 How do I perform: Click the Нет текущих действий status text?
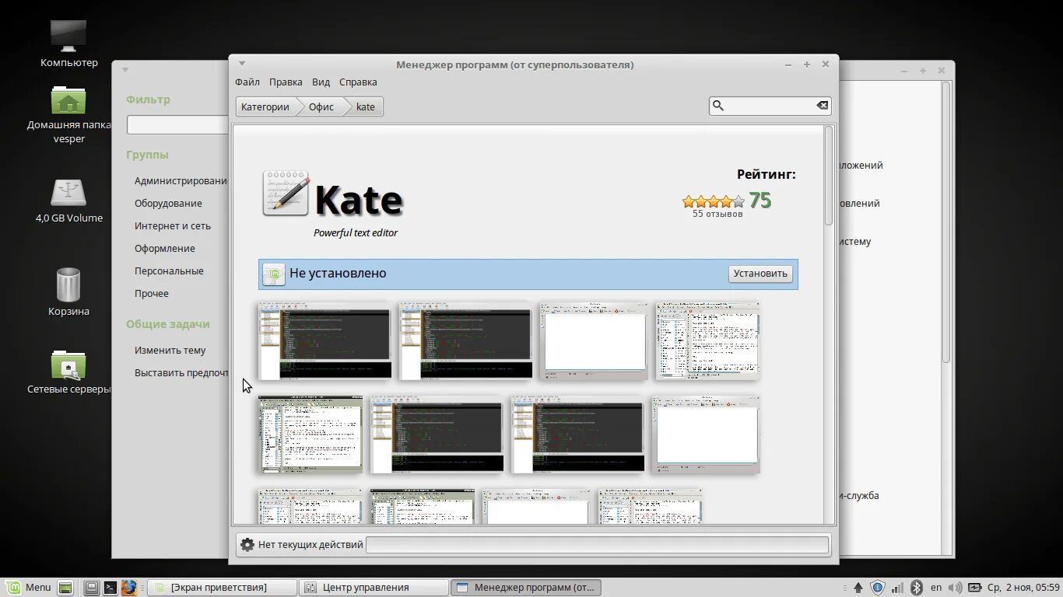coord(310,545)
